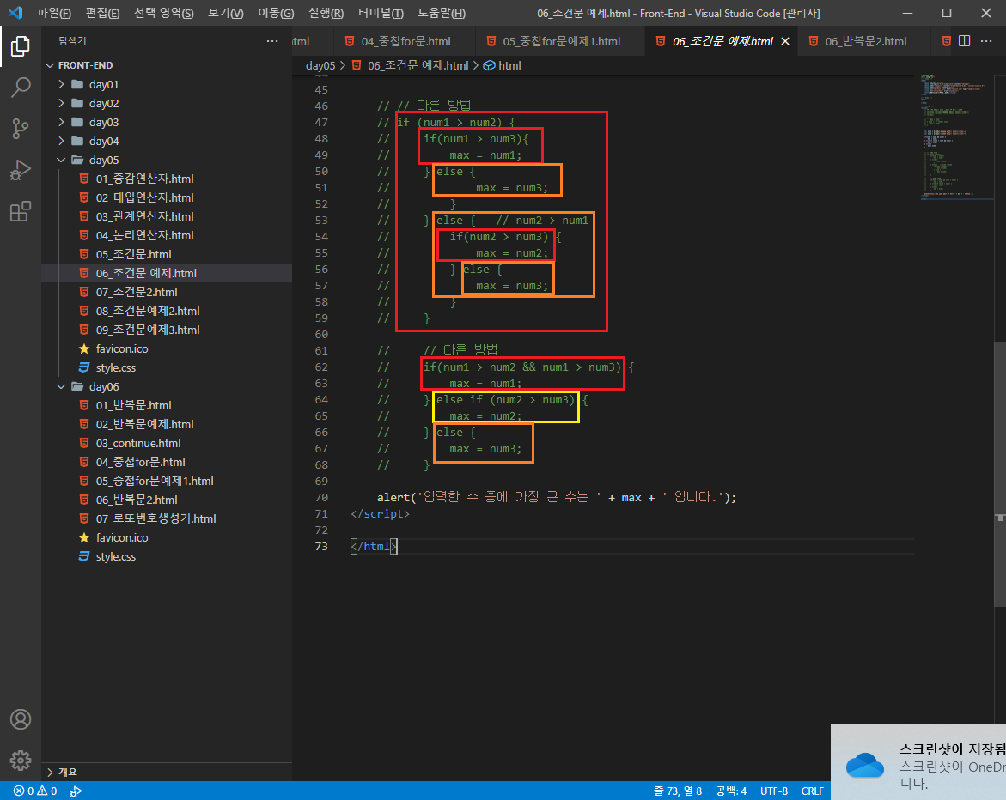Open the 파일(F) menu
The image size is (1006, 800).
click(54, 13)
